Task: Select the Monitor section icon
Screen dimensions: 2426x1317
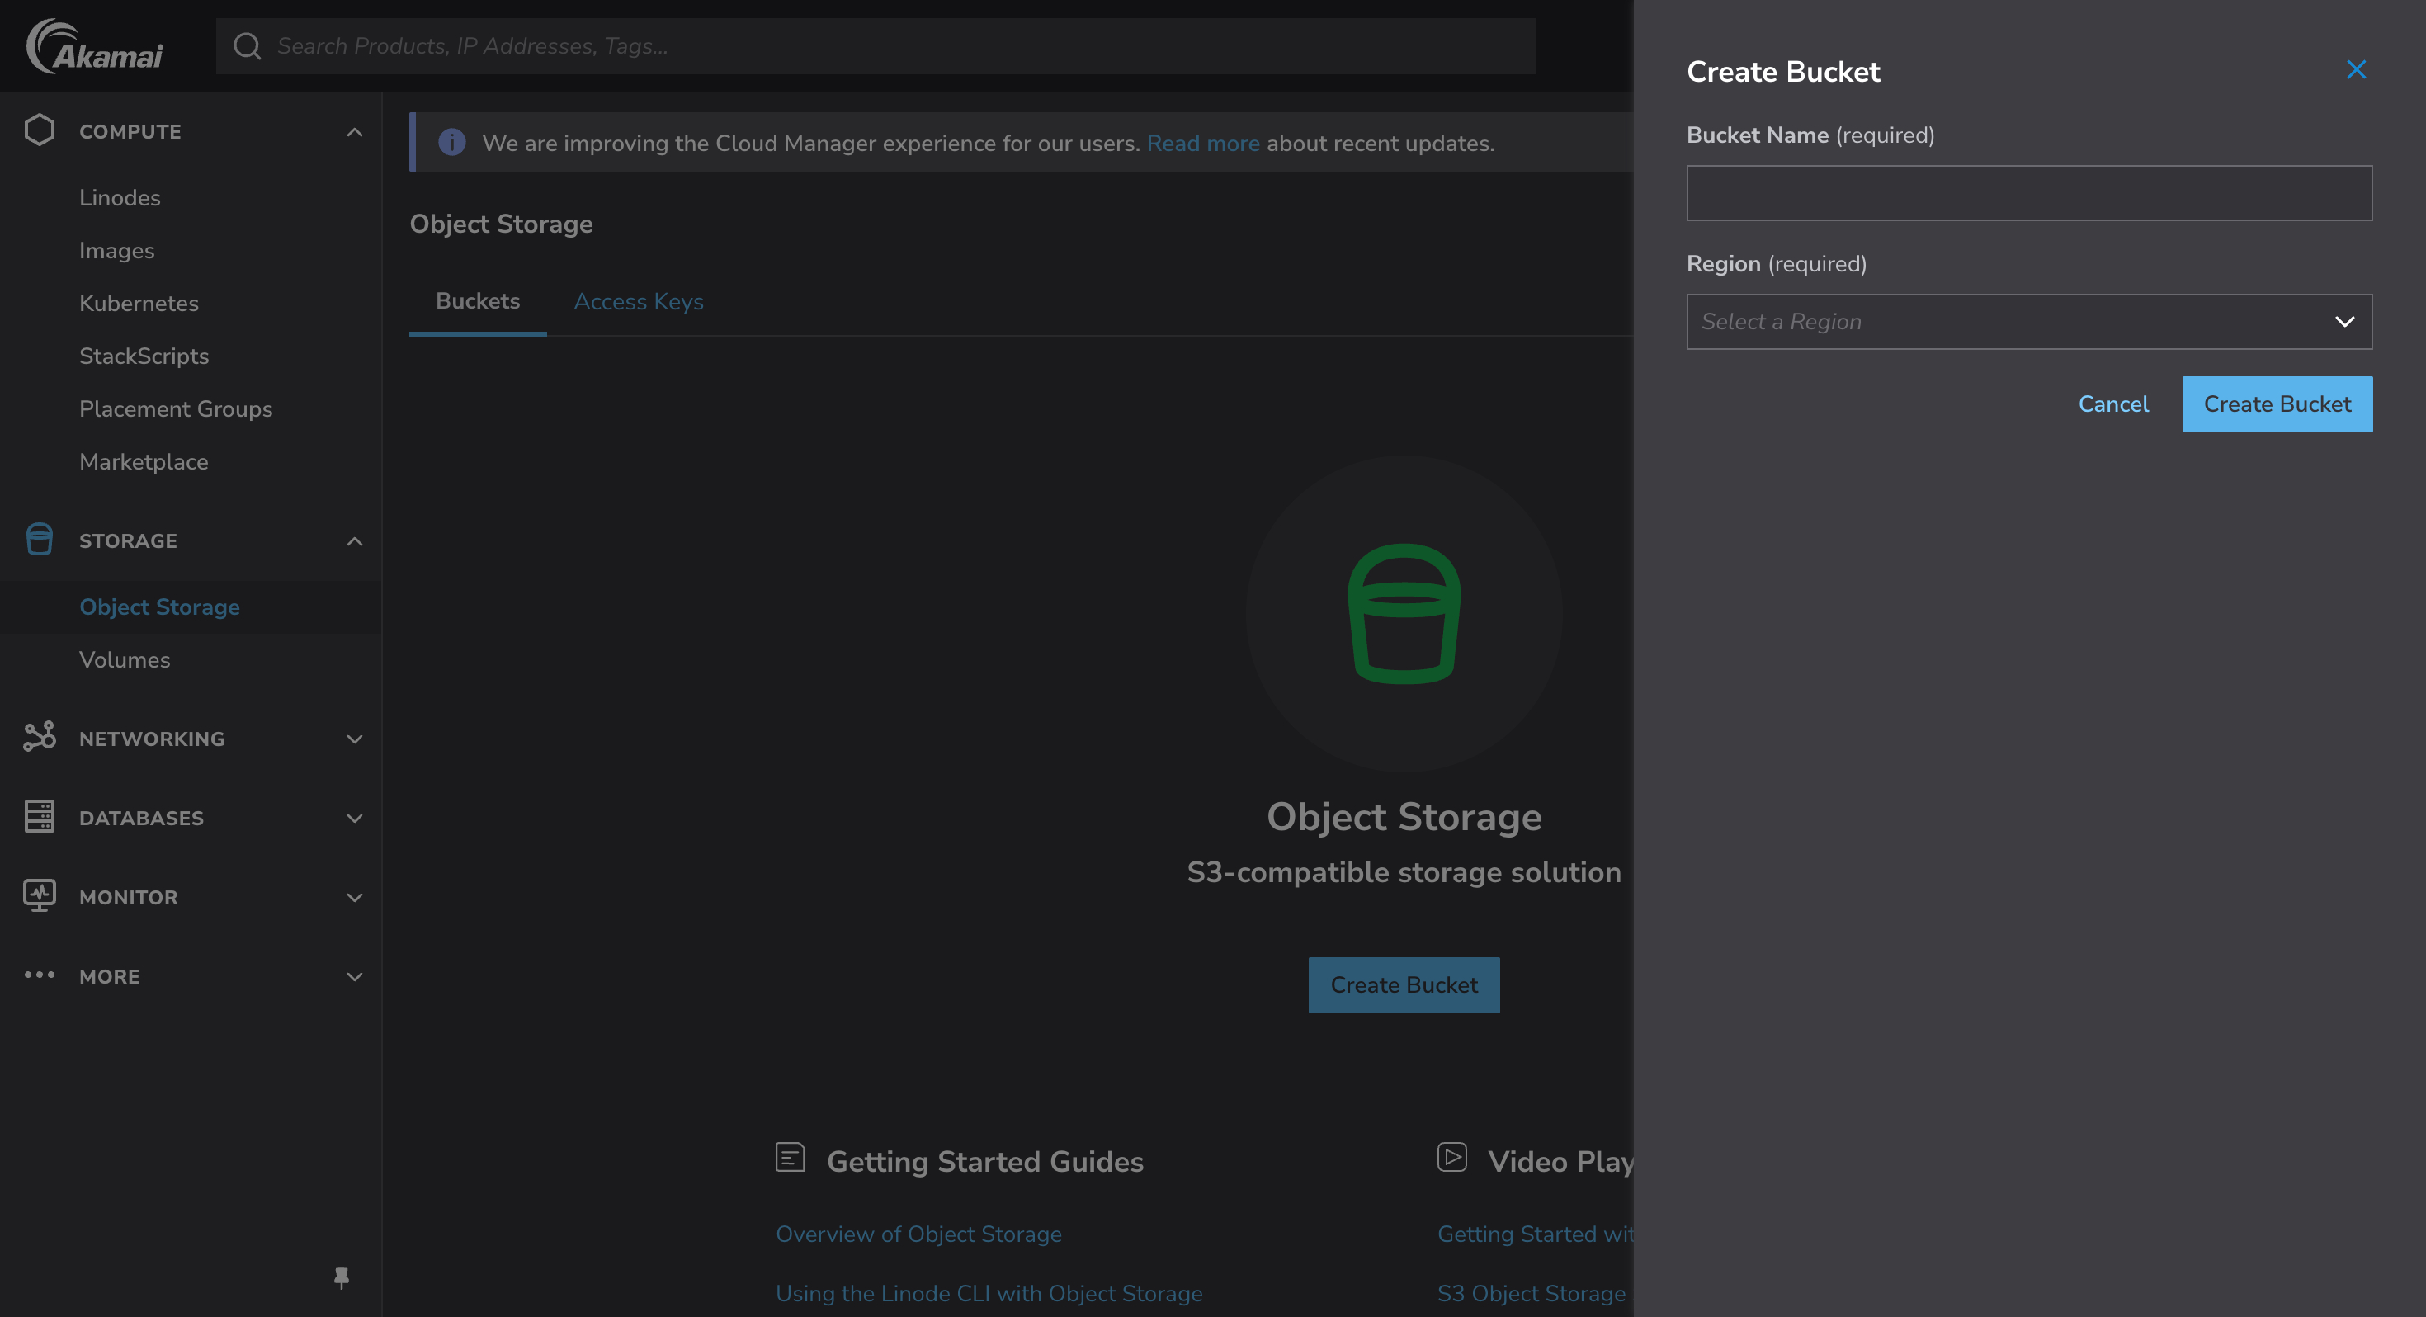Action: pos(39,896)
